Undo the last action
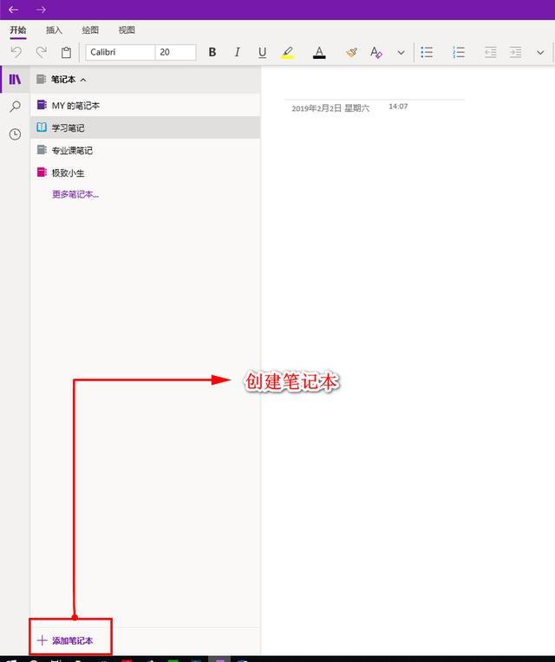555x662 pixels. [16, 52]
